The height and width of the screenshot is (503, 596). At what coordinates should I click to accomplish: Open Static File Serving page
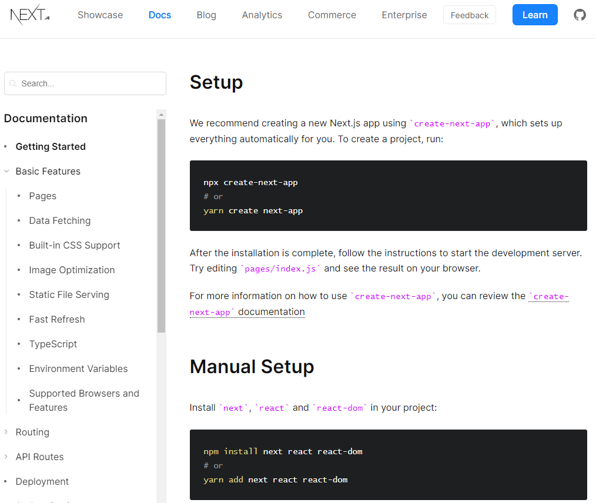click(69, 295)
